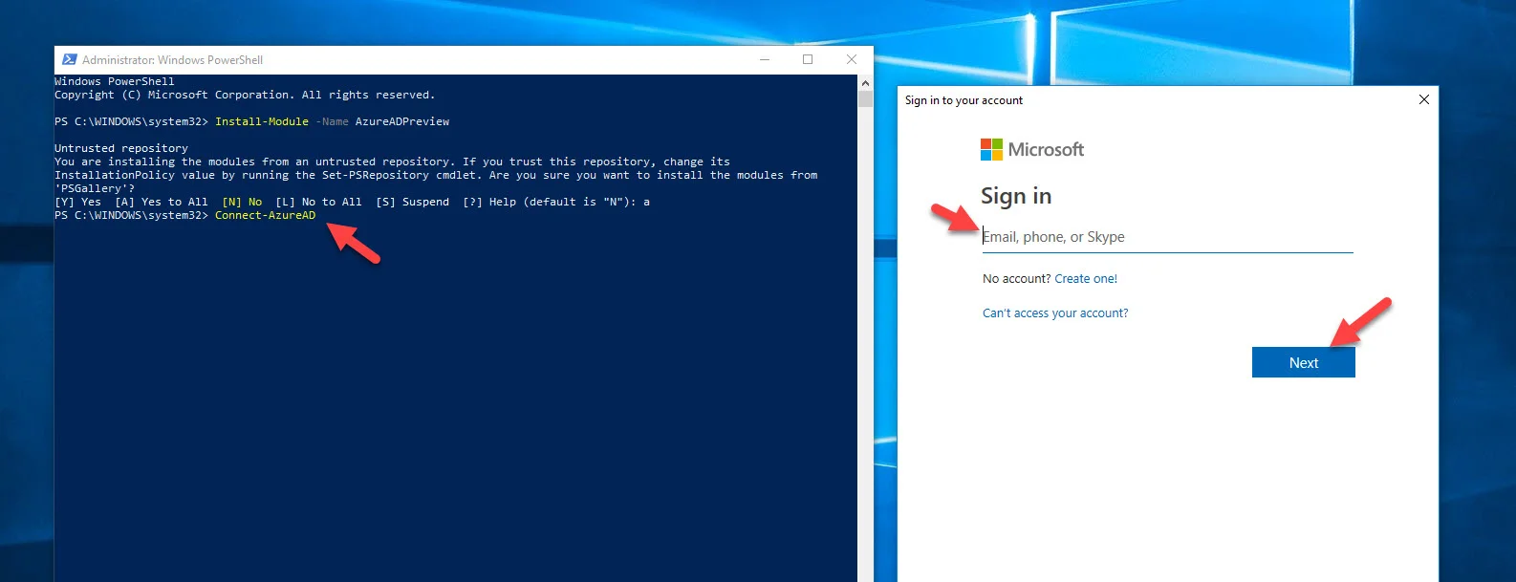Close the Sign in to your account dialog

(x=1424, y=99)
